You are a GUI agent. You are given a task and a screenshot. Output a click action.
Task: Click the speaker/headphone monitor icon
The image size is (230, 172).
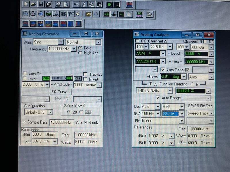coord(78,14)
